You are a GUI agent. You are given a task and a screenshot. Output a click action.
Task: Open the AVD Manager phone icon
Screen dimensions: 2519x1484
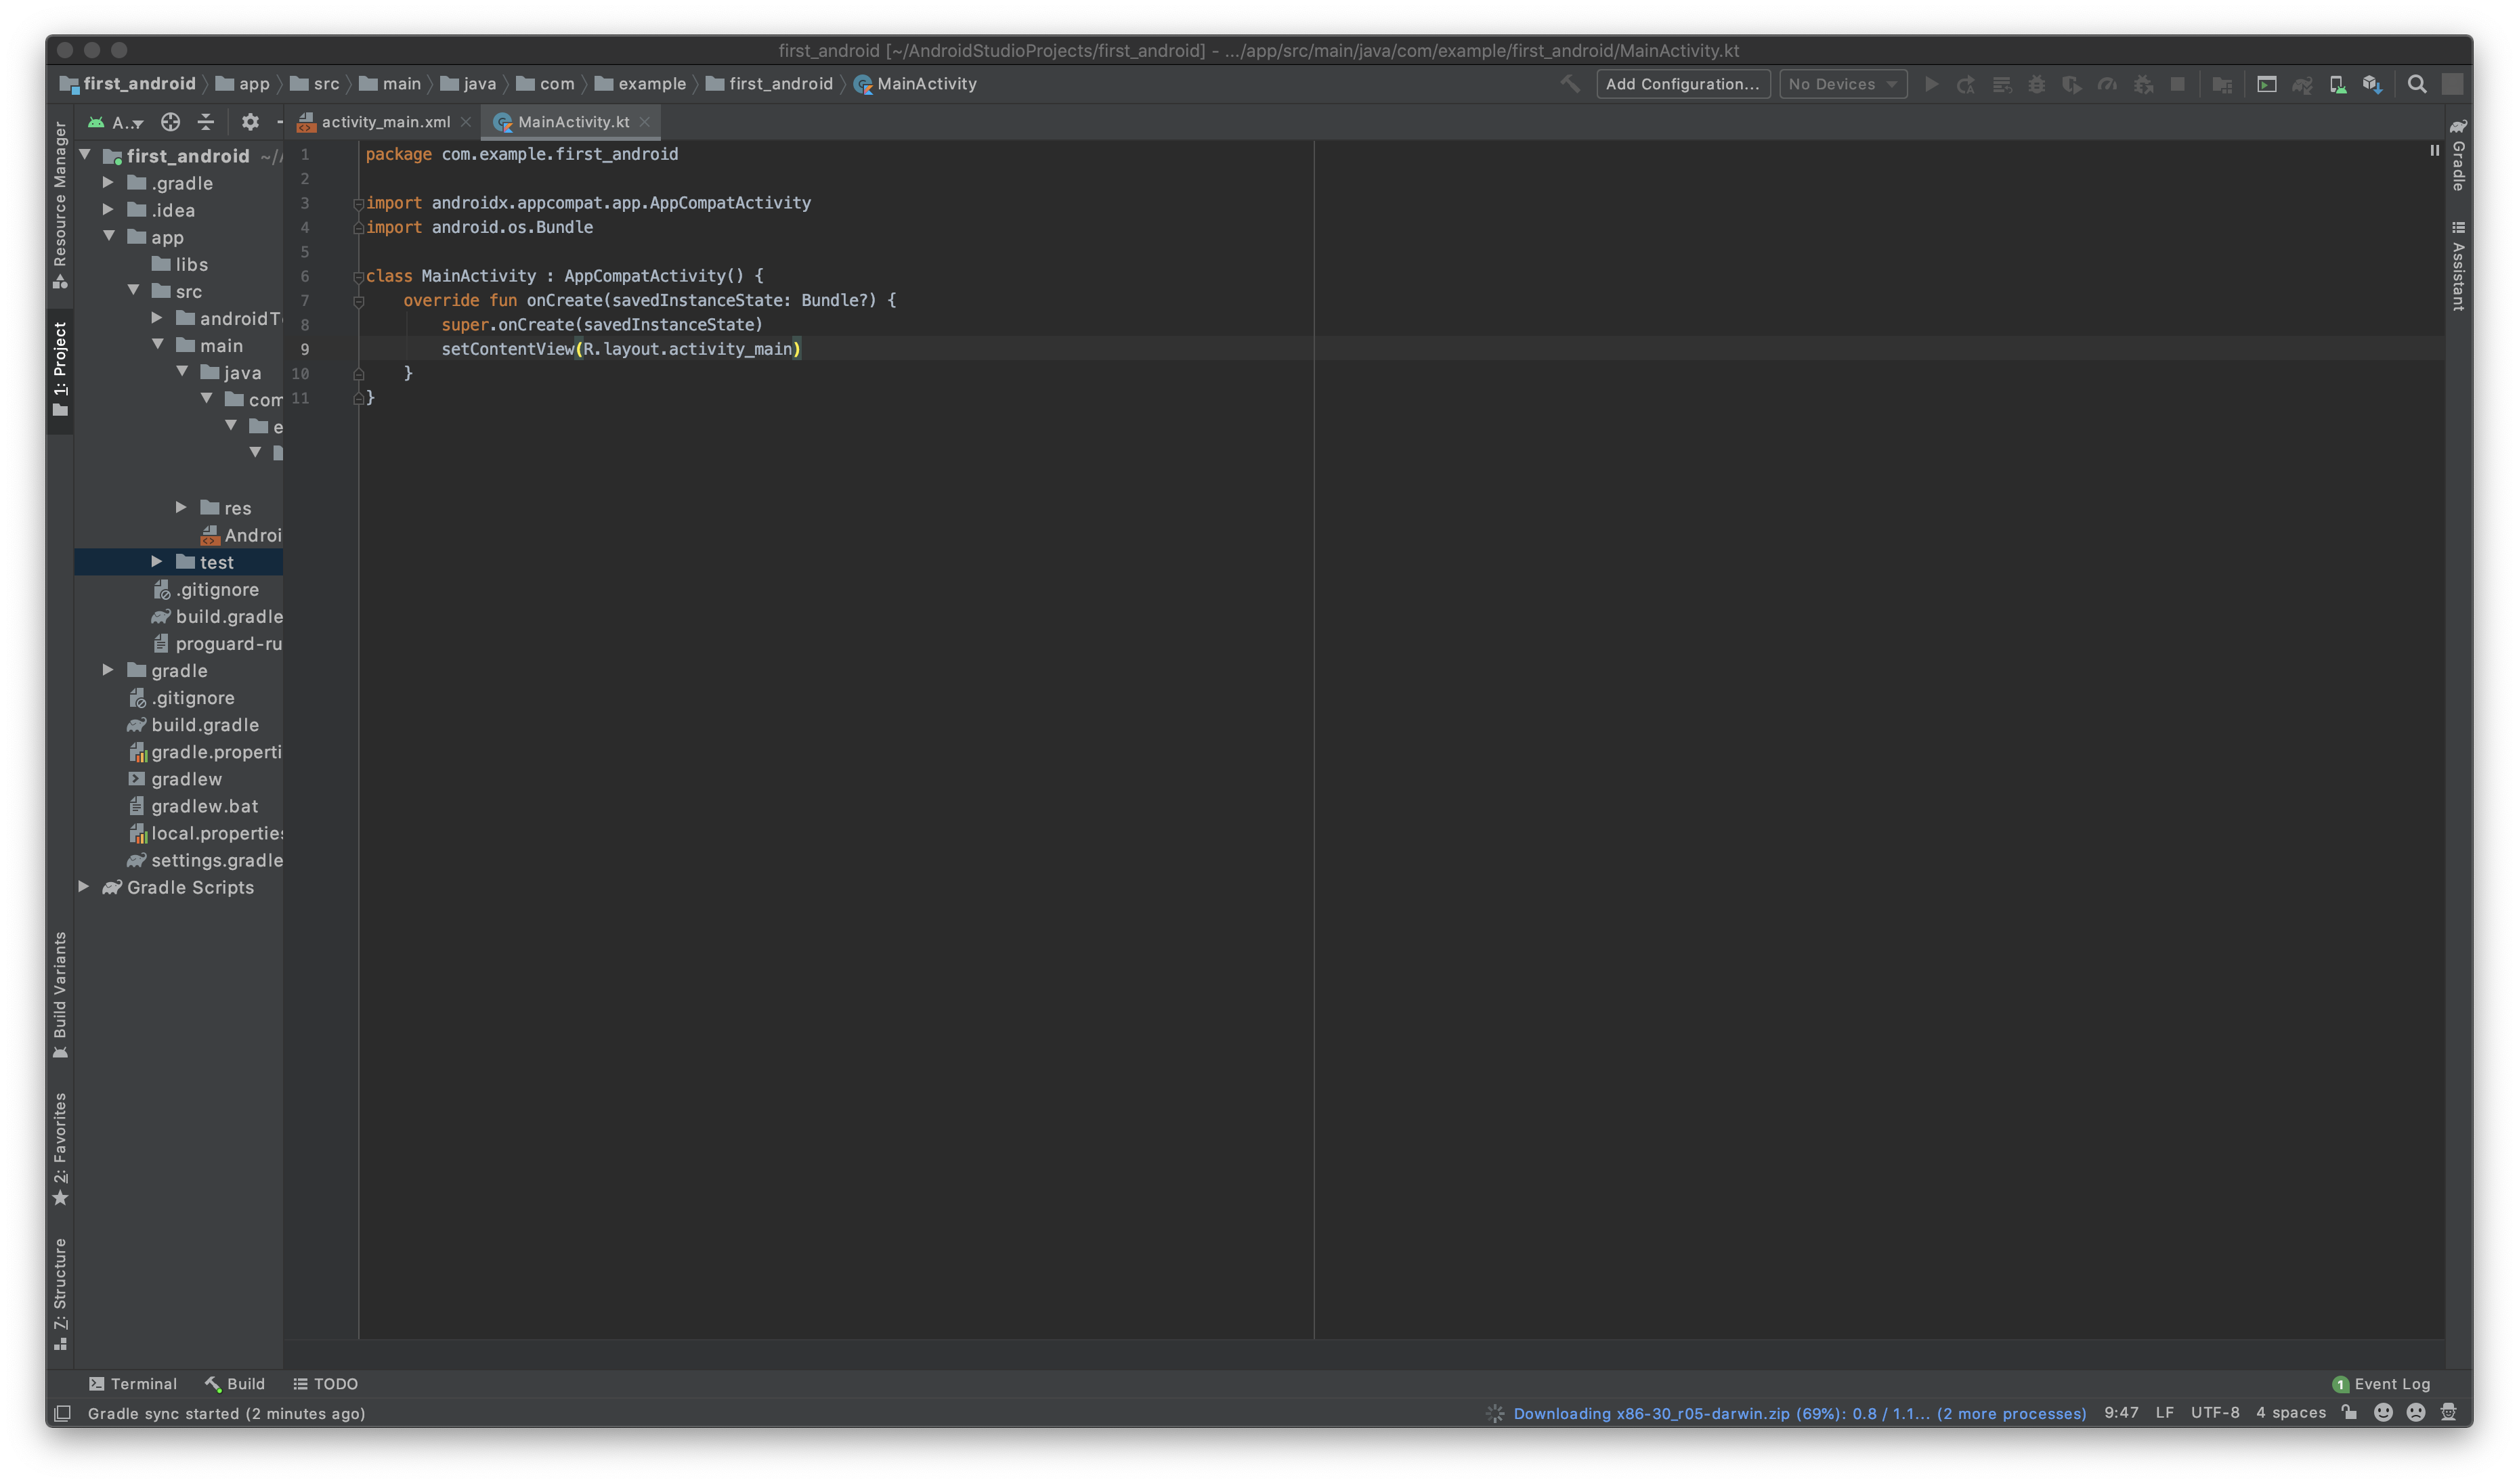2337,84
